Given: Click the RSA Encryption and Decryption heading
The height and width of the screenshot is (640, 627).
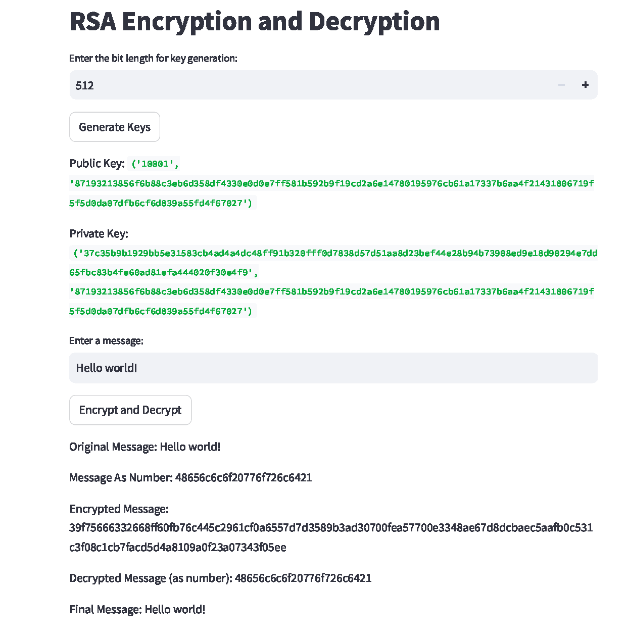Looking at the screenshot, I should pos(255,21).
